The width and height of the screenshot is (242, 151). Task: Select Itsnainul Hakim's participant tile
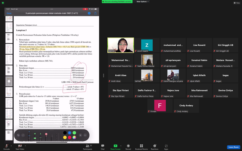point(199,60)
